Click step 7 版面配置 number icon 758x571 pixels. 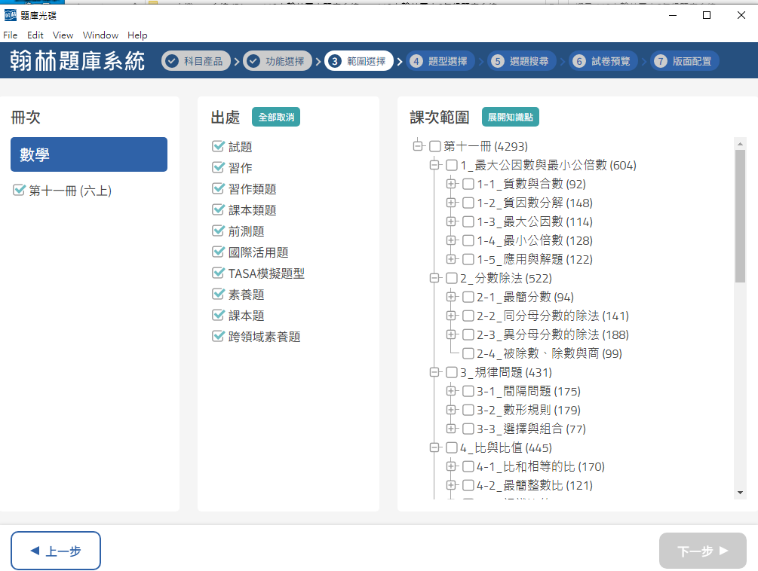(x=661, y=61)
